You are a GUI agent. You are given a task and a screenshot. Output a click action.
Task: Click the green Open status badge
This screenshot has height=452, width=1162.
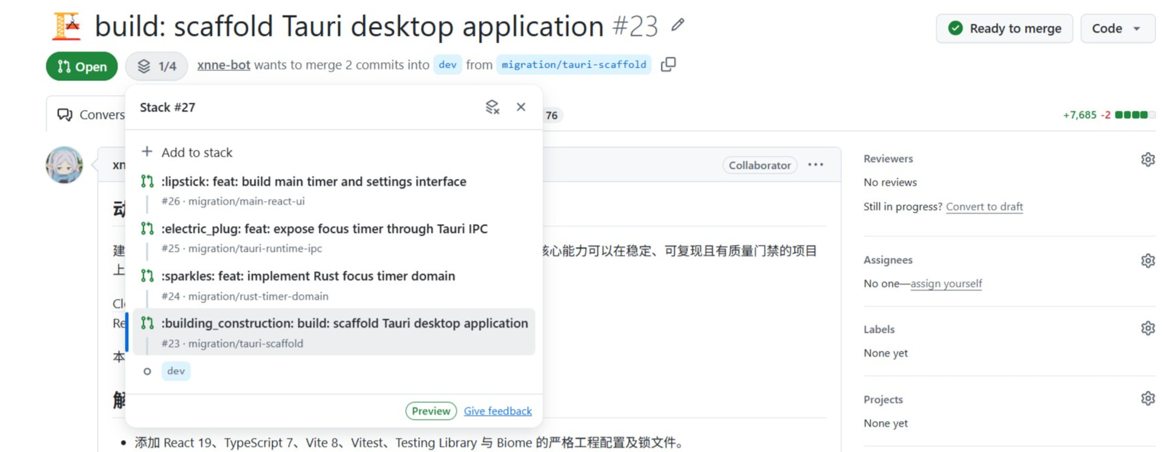[82, 66]
